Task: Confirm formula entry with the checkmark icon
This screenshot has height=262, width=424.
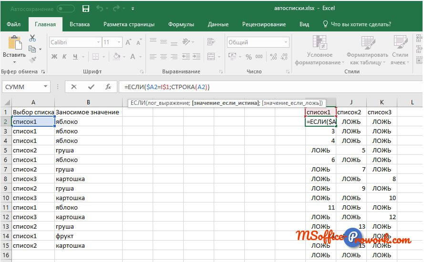Action: tap(91, 87)
